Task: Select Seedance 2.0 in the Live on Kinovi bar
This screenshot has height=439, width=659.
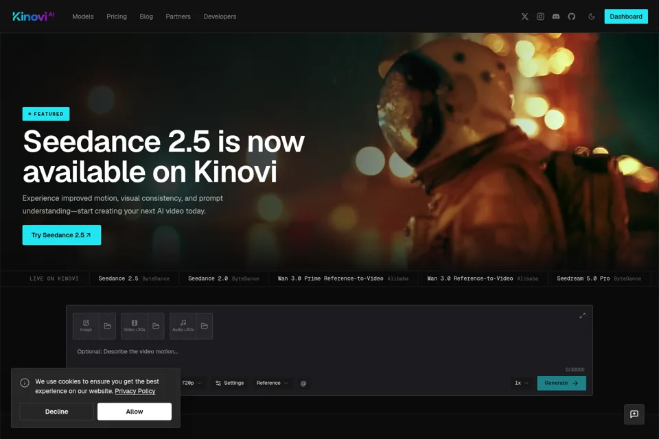Action: coord(224,278)
